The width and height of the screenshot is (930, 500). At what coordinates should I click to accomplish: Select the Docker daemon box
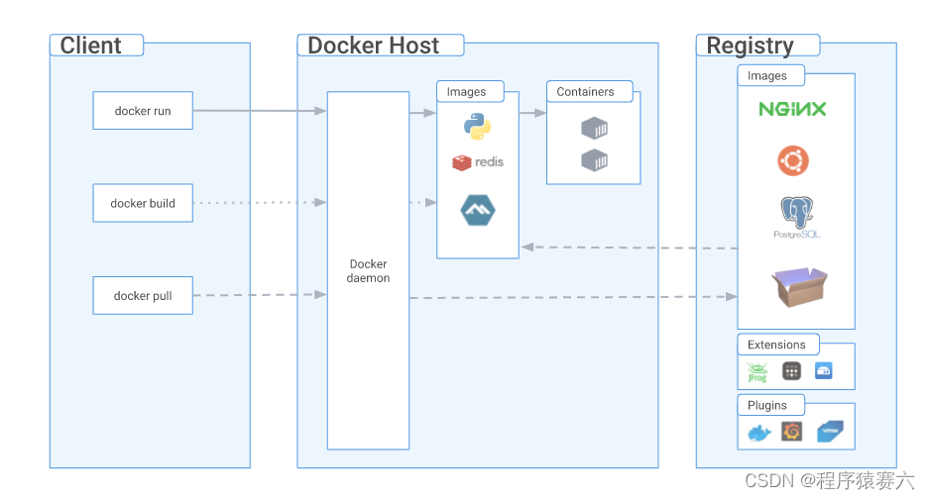coord(368,270)
